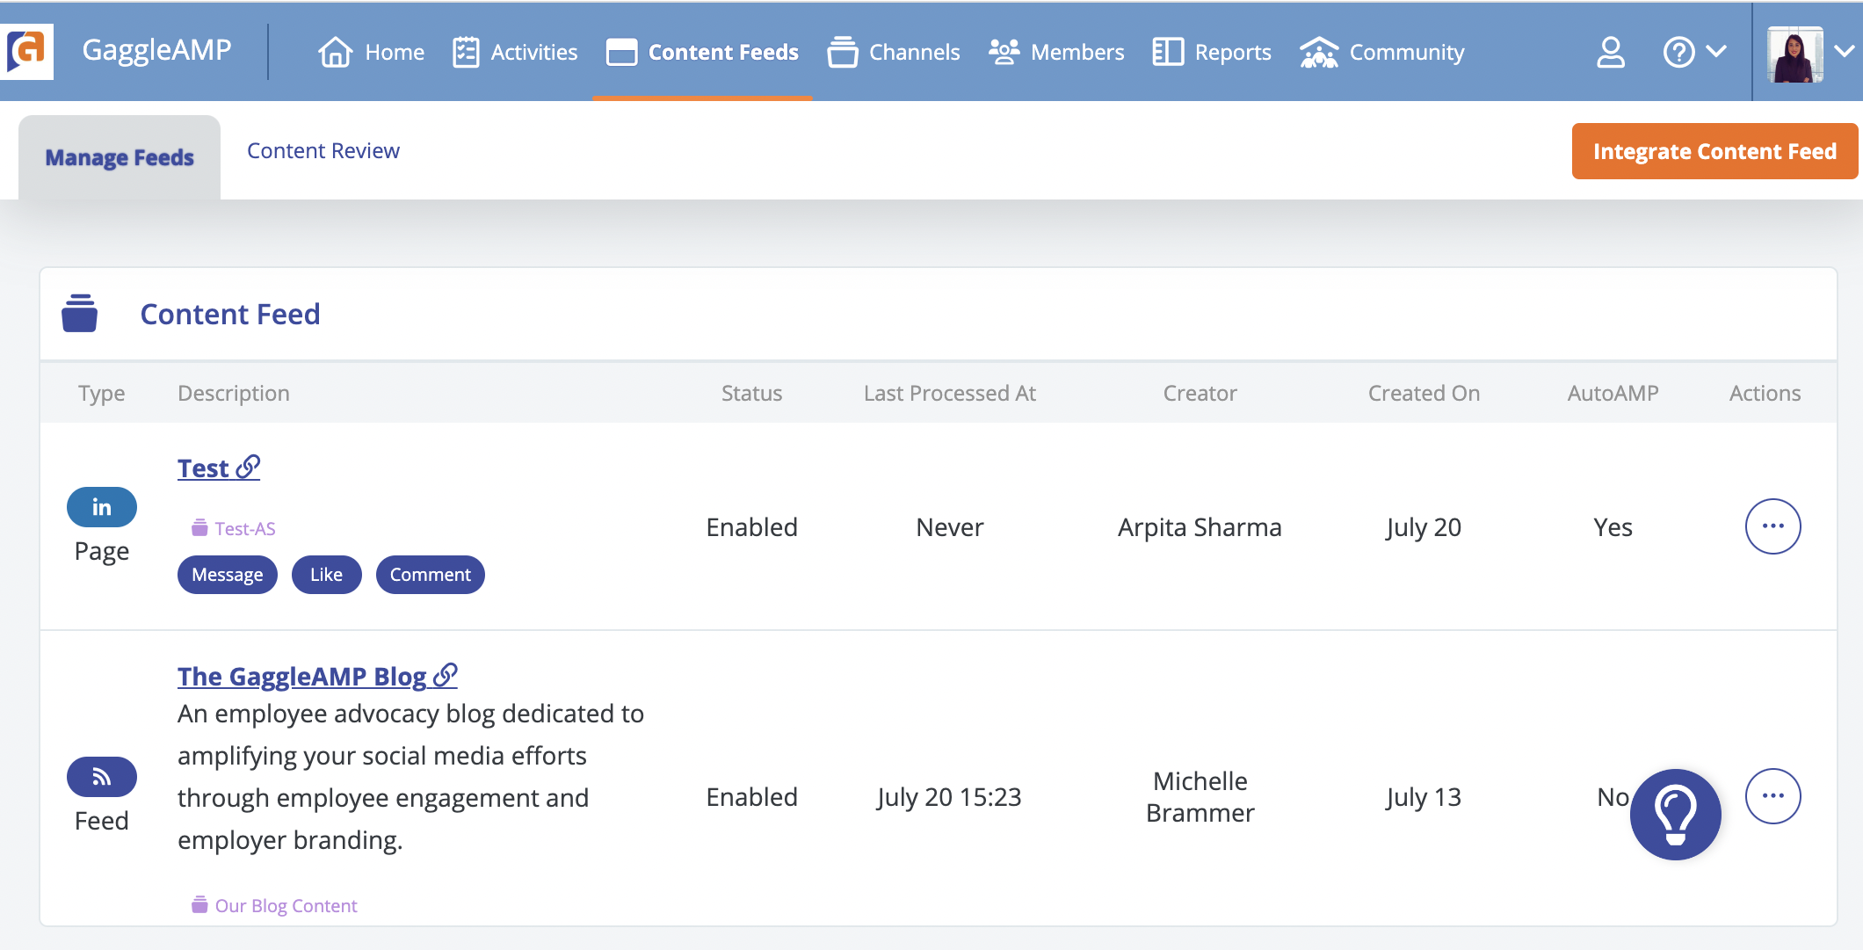The image size is (1863, 950).
Task: Click the Comment activity pill
Action: tap(431, 575)
